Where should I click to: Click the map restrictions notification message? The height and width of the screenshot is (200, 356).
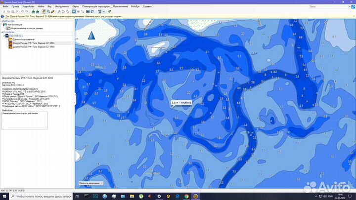click(64, 17)
